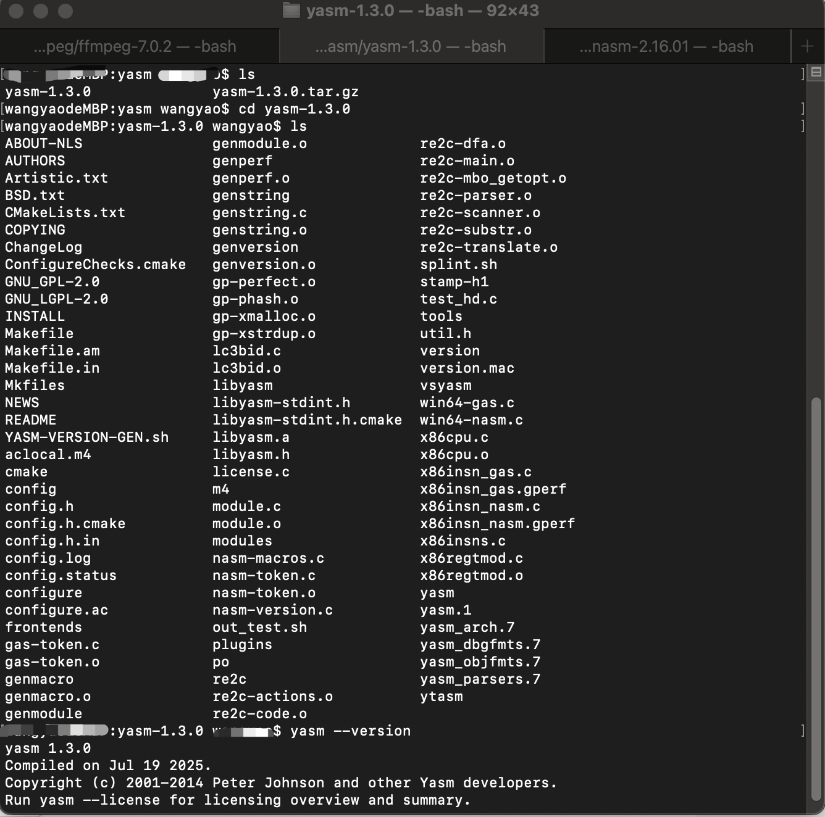The image size is (825, 817).
Task: Click README in the listing
Action: (x=31, y=420)
